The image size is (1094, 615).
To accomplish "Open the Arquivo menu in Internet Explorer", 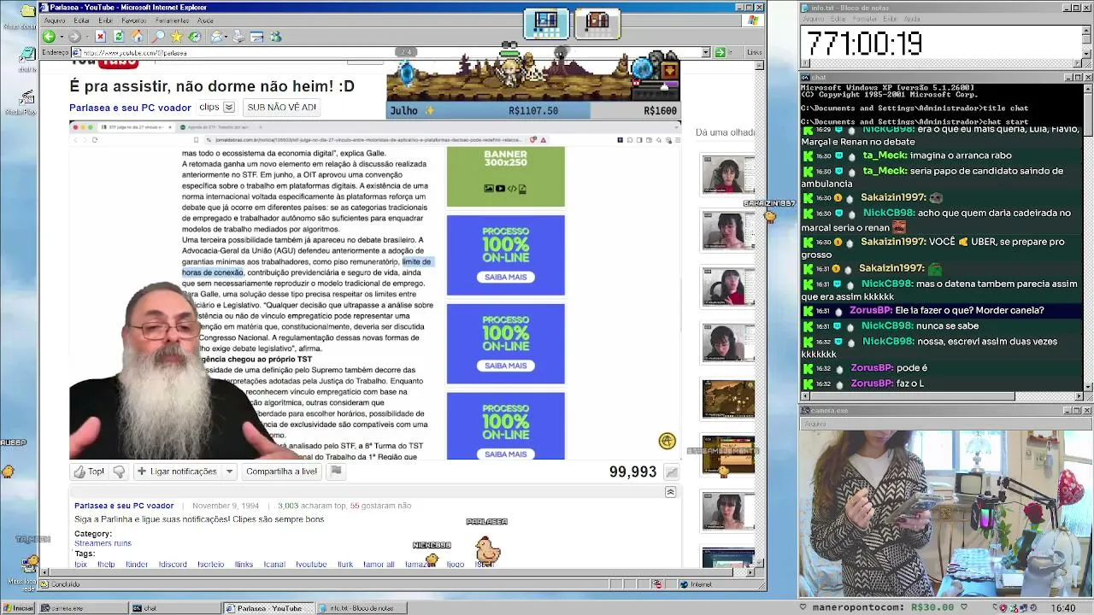I will [55, 20].
